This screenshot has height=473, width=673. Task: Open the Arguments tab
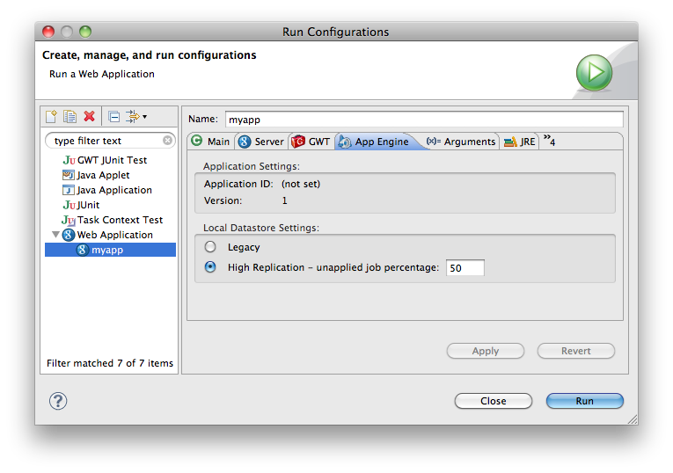(461, 142)
